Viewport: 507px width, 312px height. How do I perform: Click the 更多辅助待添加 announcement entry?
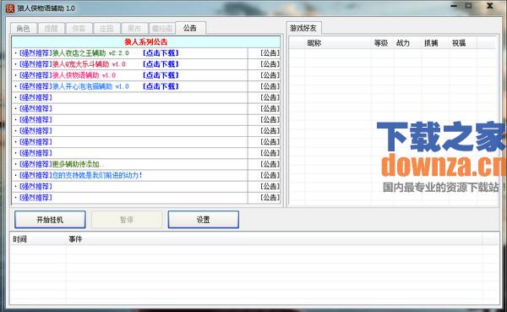point(78,164)
